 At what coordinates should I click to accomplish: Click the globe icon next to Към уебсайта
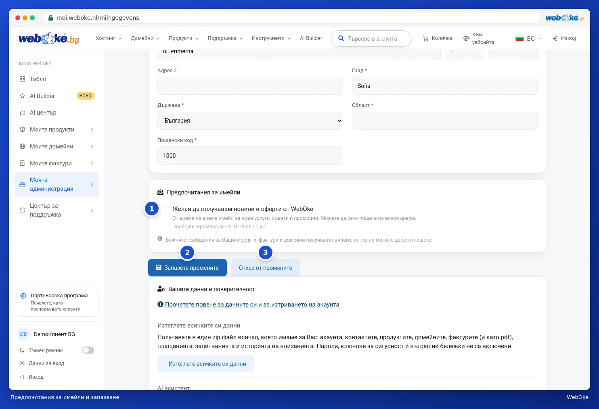point(466,39)
